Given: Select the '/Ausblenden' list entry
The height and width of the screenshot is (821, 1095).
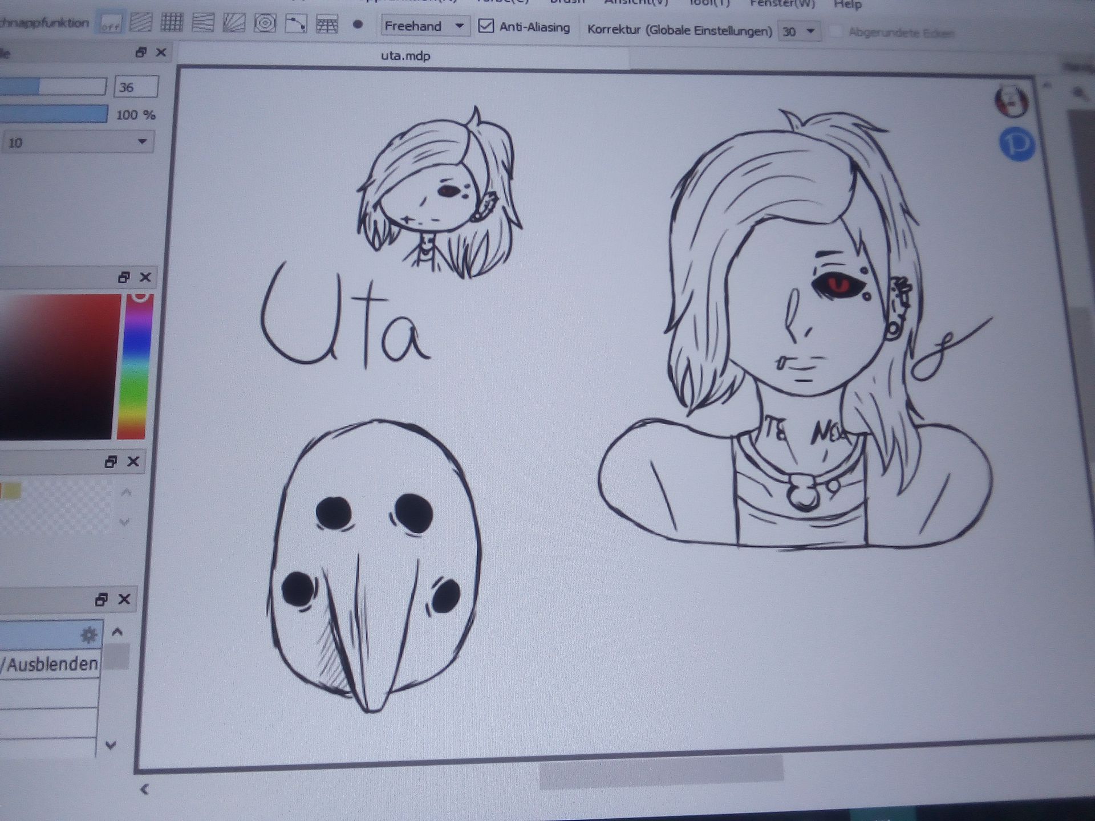Looking at the screenshot, I should (x=50, y=664).
